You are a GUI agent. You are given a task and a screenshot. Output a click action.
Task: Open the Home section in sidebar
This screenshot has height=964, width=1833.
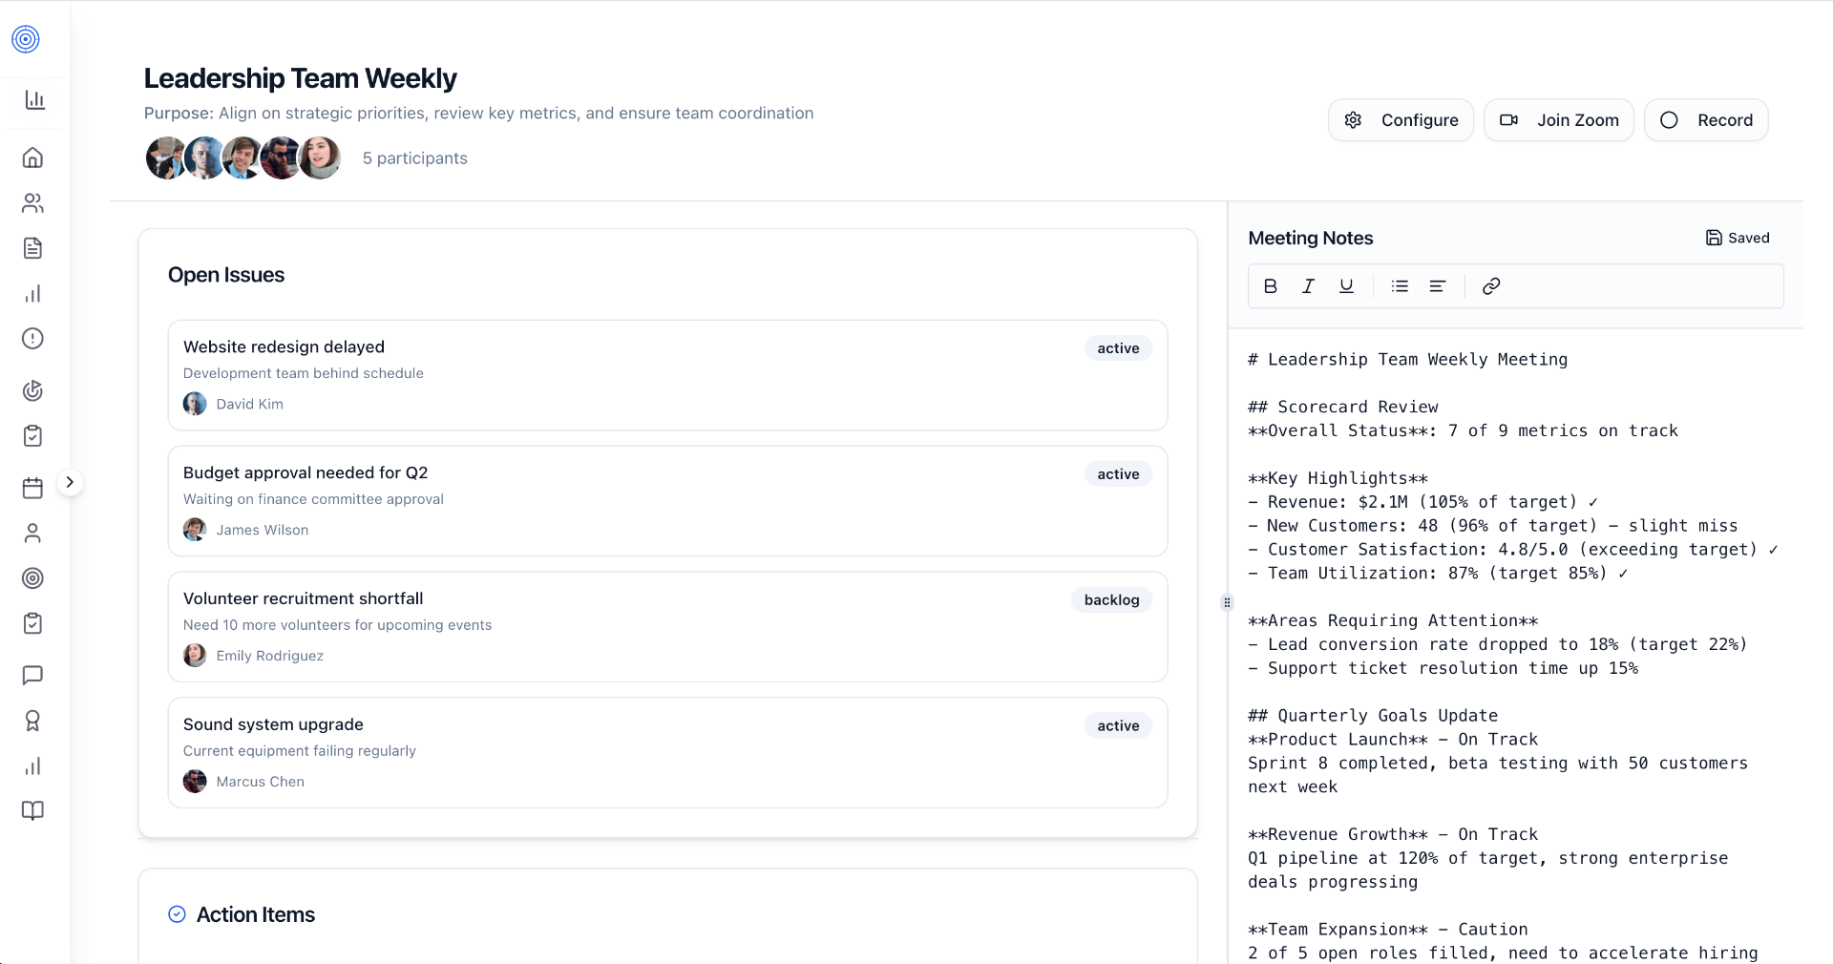(x=33, y=157)
